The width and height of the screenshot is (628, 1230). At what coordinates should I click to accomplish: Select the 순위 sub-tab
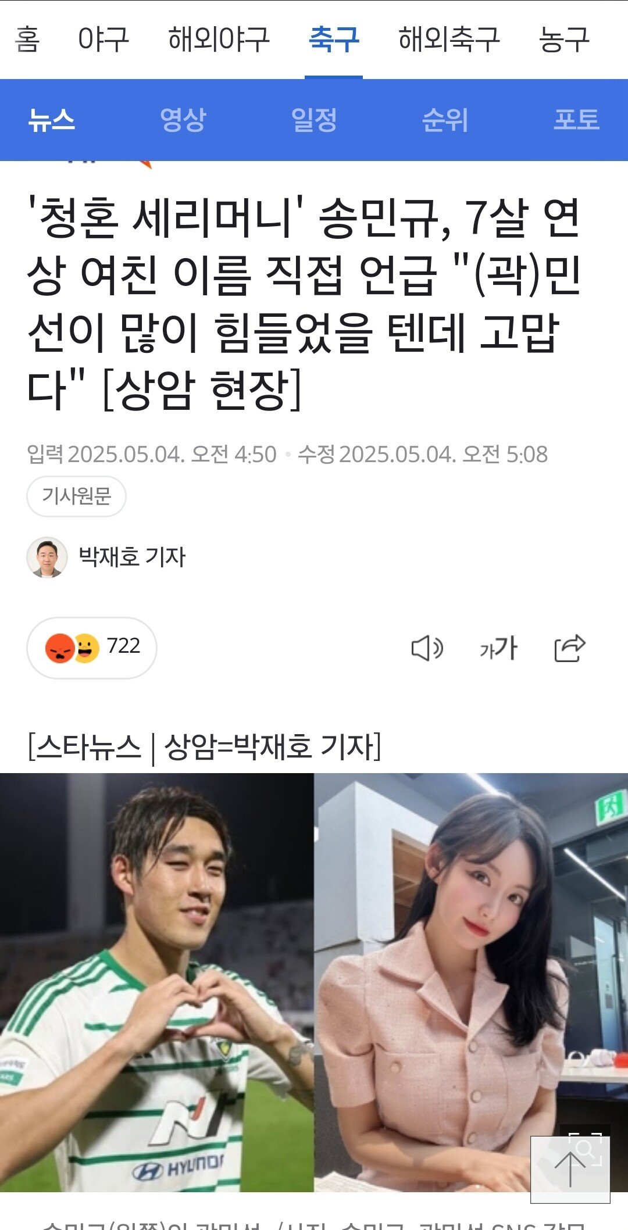[x=445, y=120]
